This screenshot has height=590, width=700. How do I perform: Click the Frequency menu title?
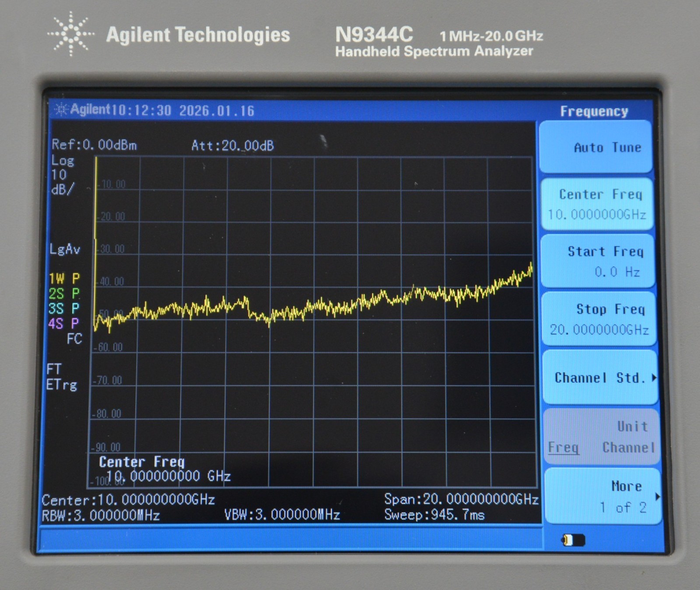(x=594, y=111)
